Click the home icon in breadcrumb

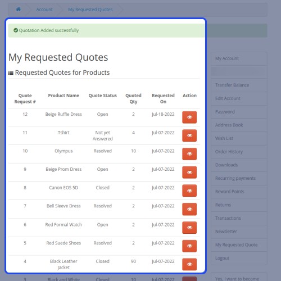(x=19, y=9)
